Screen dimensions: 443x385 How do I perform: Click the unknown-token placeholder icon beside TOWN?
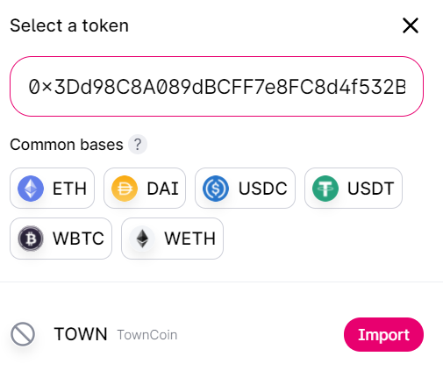[x=23, y=334]
